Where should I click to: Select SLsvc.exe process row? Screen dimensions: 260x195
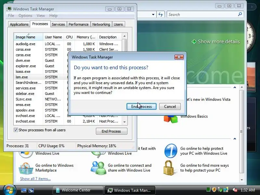[41, 99]
